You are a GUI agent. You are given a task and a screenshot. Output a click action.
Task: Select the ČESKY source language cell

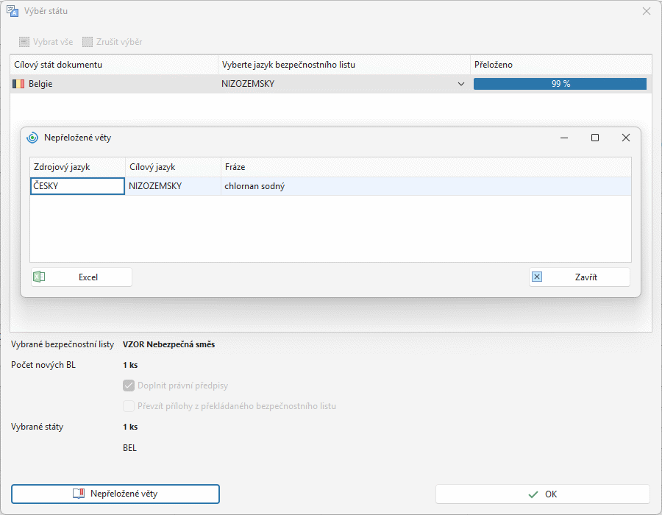coord(77,186)
